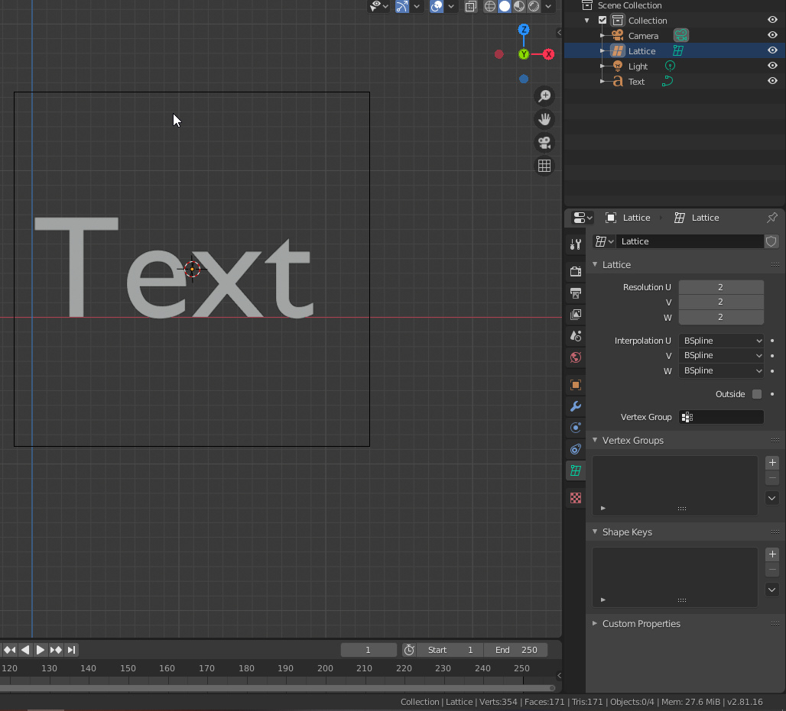Switch to Material Preview shading
This screenshot has height=711, width=786.
tap(519, 6)
